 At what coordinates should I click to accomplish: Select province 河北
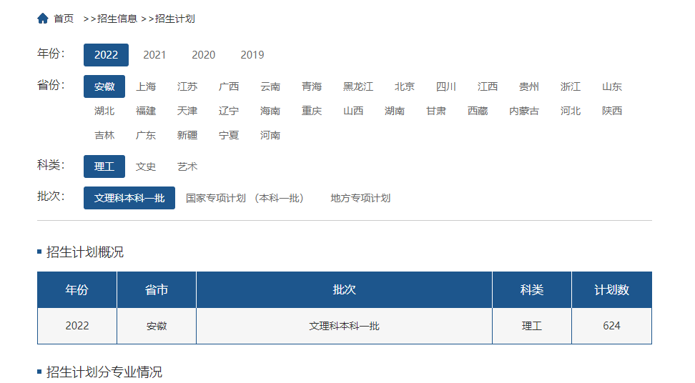(570, 111)
